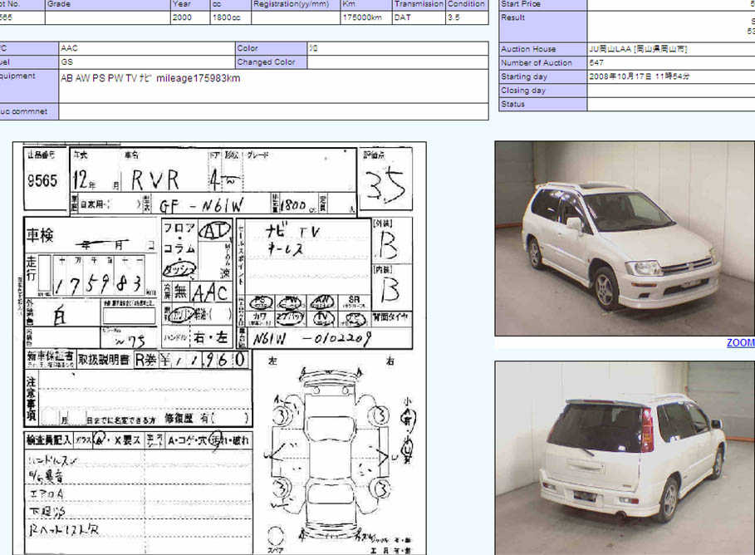Viewport: 755px width, 555px height.
Task: Select the condition value 3.5
Action: [467, 17]
